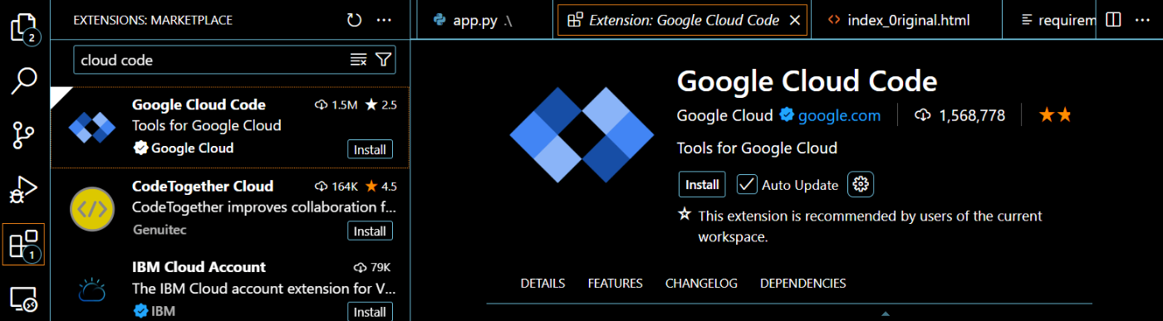The width and height of the screenshot is (1163, 321).
Task: Click the 4.5 rating of CodeTogether Cloud
Action: coord(380,186)
